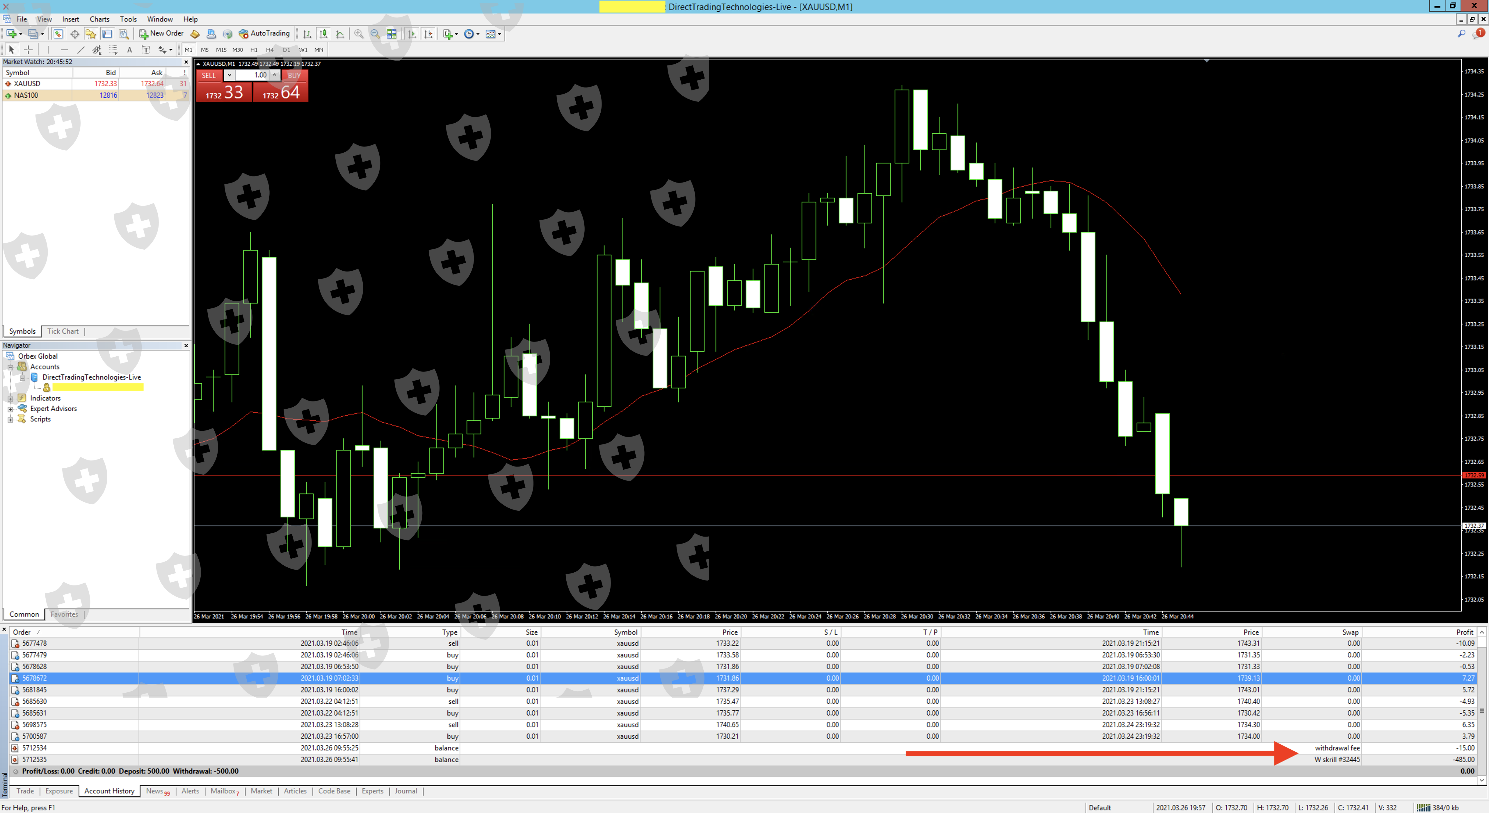Viewport: 1489px width, 813px height.
Task: Click the one-click trading volume field
Action: click(252, 75)
